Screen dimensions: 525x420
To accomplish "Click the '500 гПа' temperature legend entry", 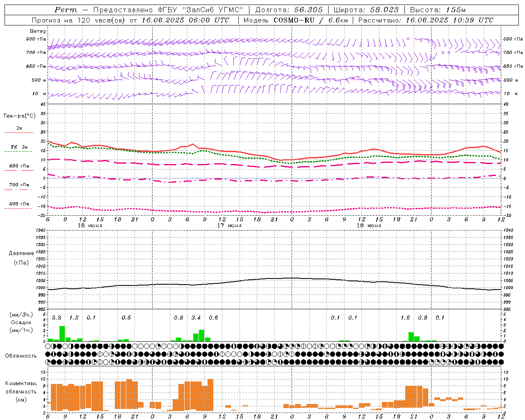I will [19, 204].
